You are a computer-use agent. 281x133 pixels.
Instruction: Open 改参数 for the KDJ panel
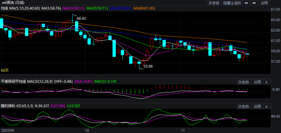(x=243, y=107)
